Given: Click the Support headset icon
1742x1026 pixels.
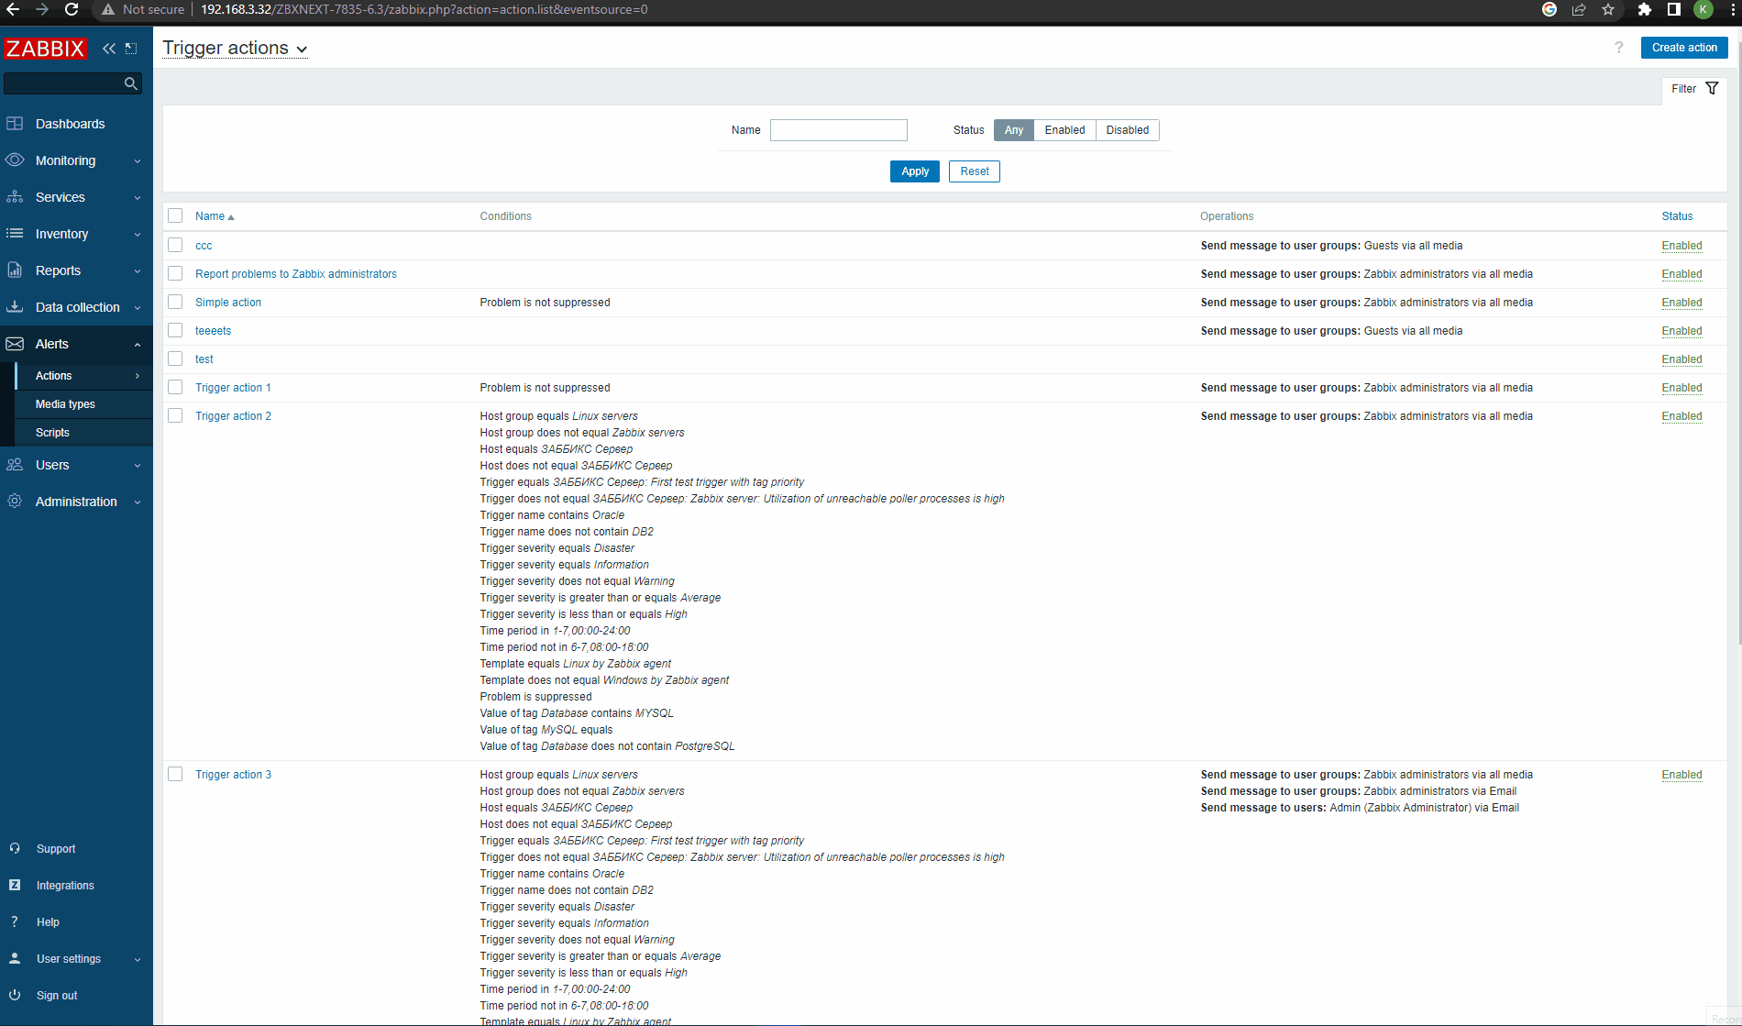Looking at the screenshot, I should coord(15,849).
